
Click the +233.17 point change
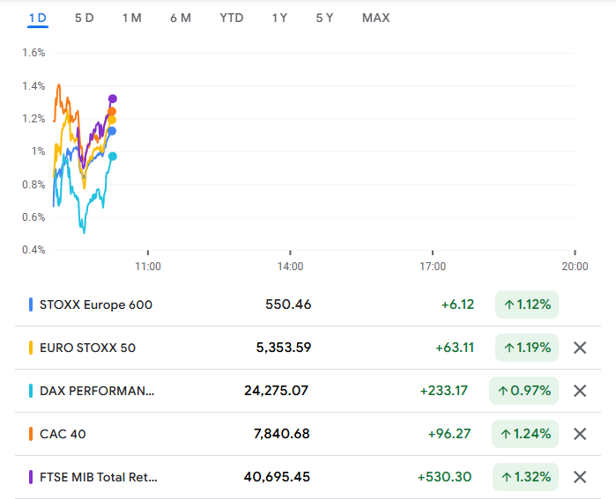[444, 391]
